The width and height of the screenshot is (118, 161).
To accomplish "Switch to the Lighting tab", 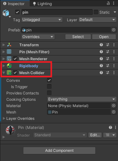I will (x=42, y=4).
